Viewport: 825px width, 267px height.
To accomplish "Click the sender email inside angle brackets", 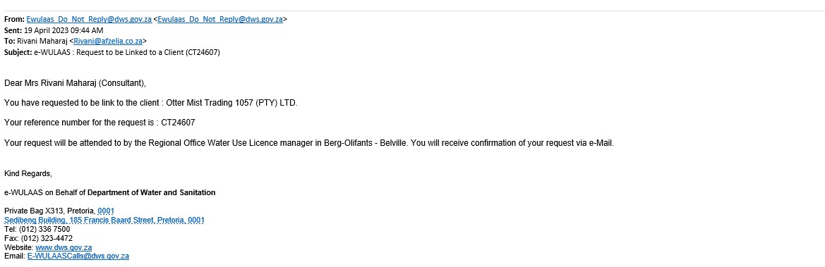I will 220,20.
